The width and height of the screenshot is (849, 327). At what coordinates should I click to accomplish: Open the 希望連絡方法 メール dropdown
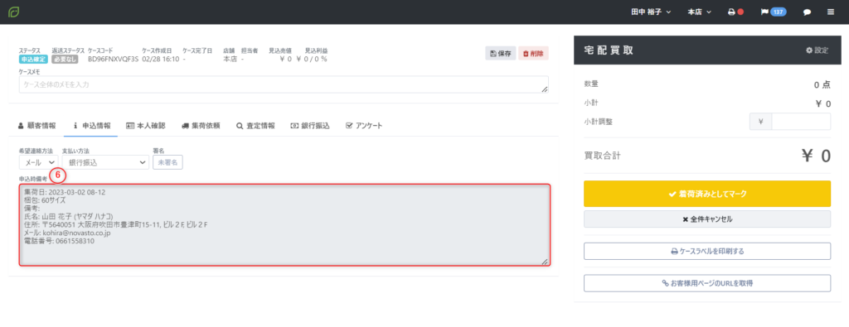[x=38, y=162]
